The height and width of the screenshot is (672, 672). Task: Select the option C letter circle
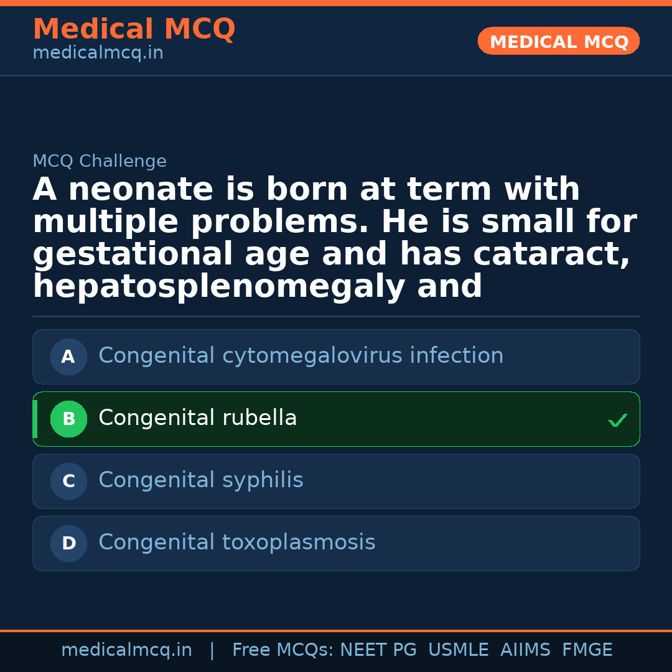[68, 481]
